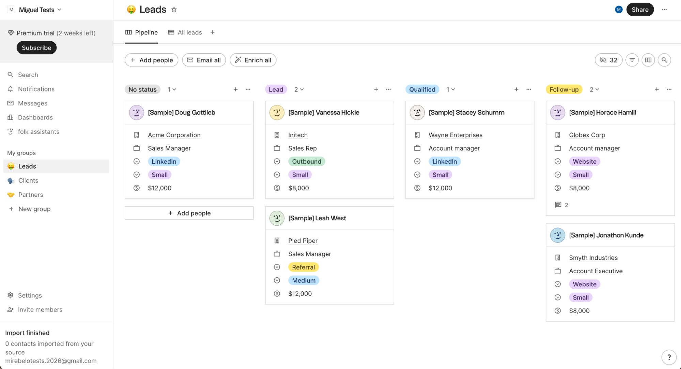The width and height of the screenshot is (681, 369).
Task: Open the Wayne Enterprises company link
Action: tap(455, 135)
